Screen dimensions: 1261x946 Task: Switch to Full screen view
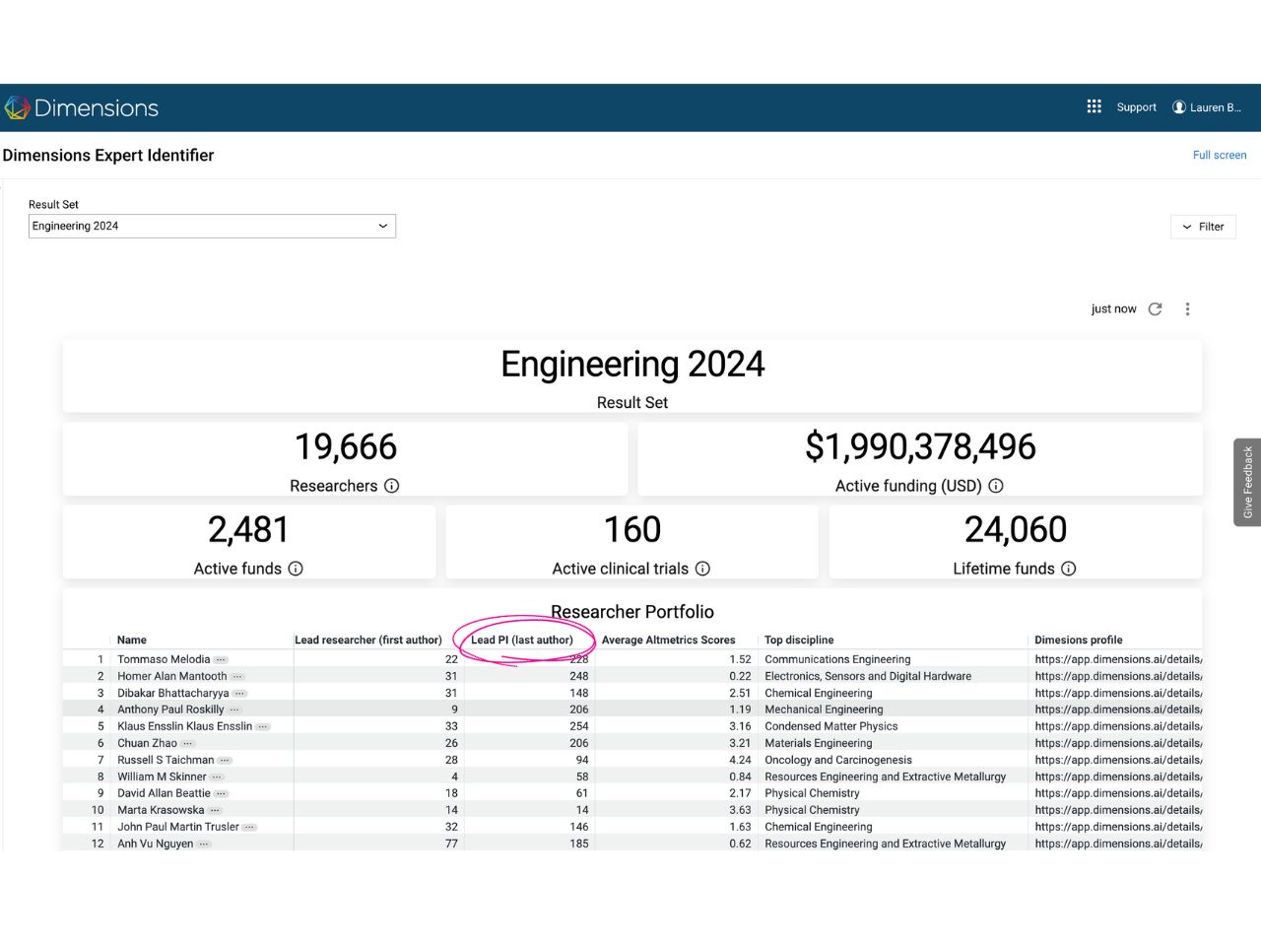[x=1219, y=155]
